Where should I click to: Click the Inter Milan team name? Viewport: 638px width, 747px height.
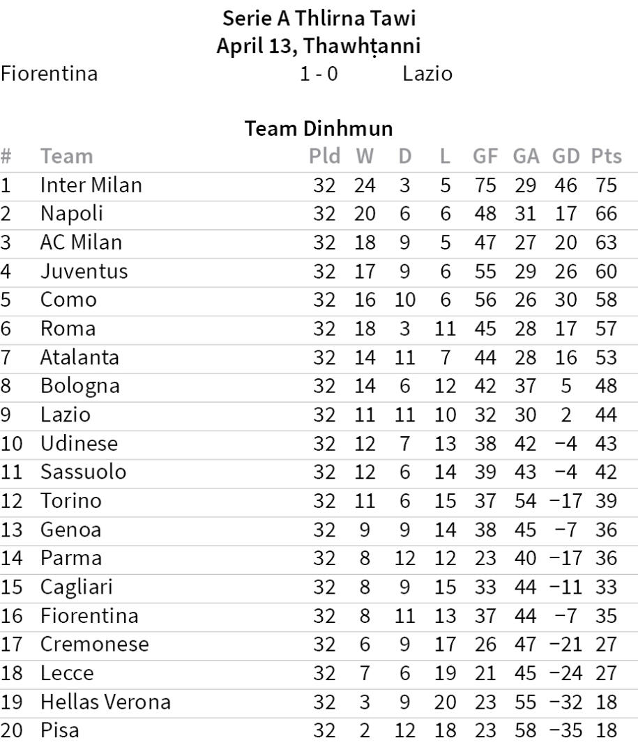click(91, 185)
